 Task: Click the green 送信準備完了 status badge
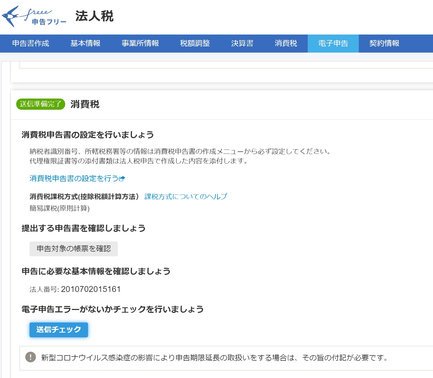click(x=41, y=104)
